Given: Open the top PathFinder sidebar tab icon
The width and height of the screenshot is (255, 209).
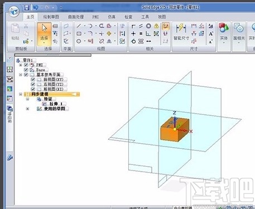Looking at the screenshot, I should coord(10,60).
